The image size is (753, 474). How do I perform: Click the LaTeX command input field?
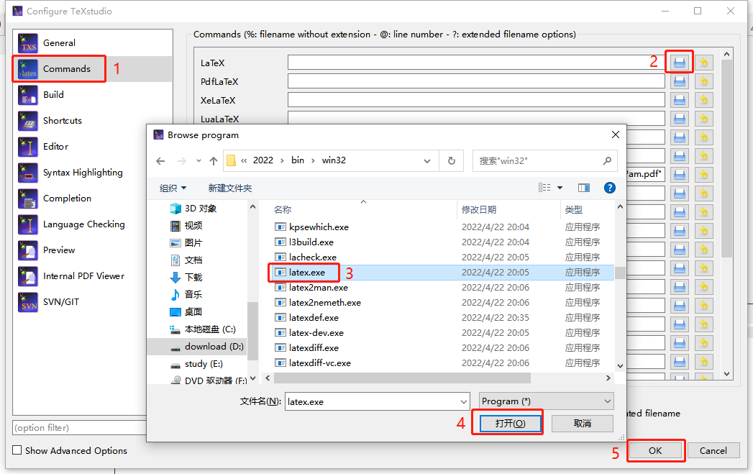click(x=476, y=63)
